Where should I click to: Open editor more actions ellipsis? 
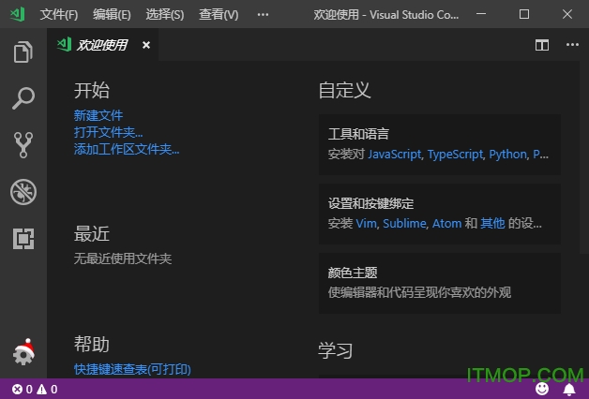tap(572, 45)
